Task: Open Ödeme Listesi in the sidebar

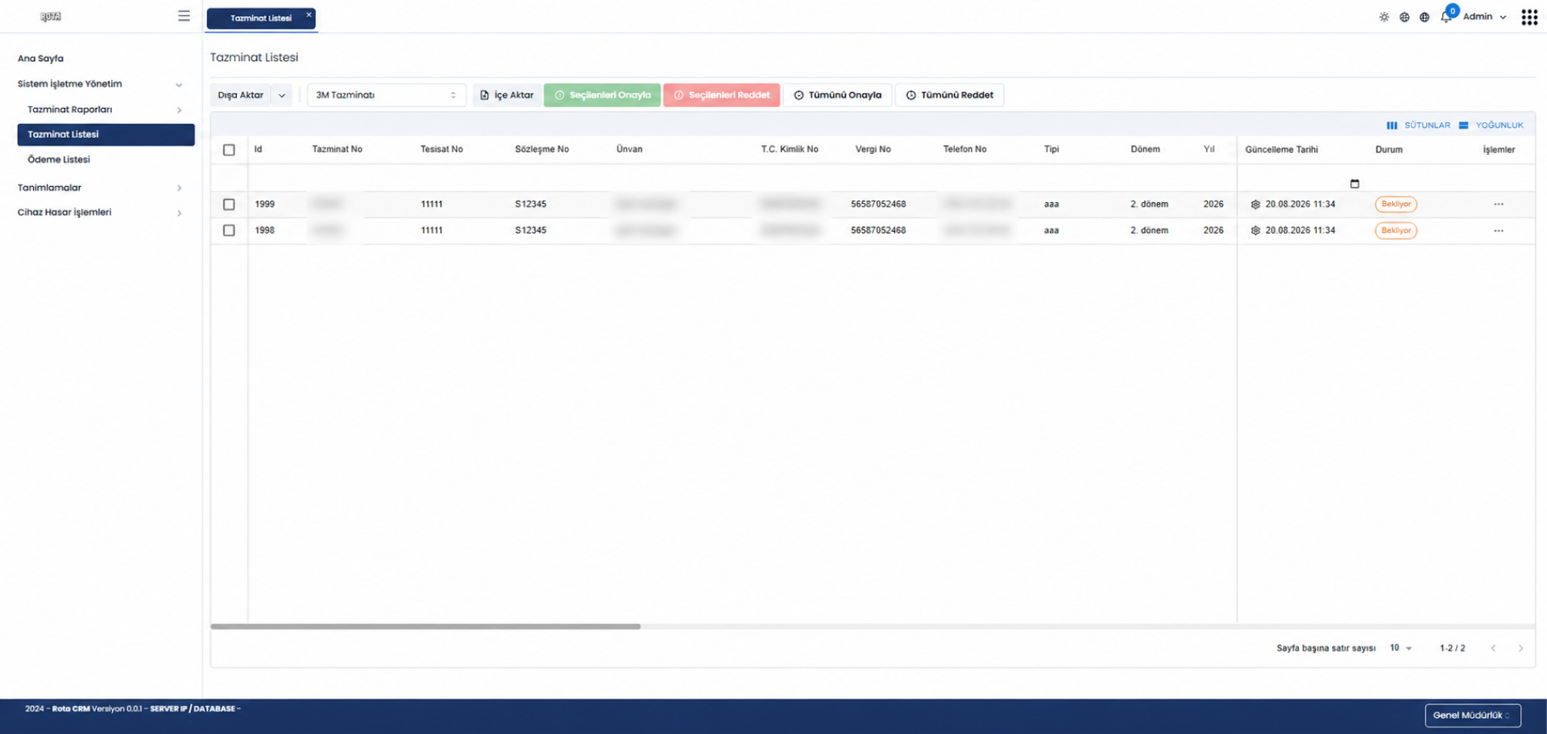Action: pos(59,160)
